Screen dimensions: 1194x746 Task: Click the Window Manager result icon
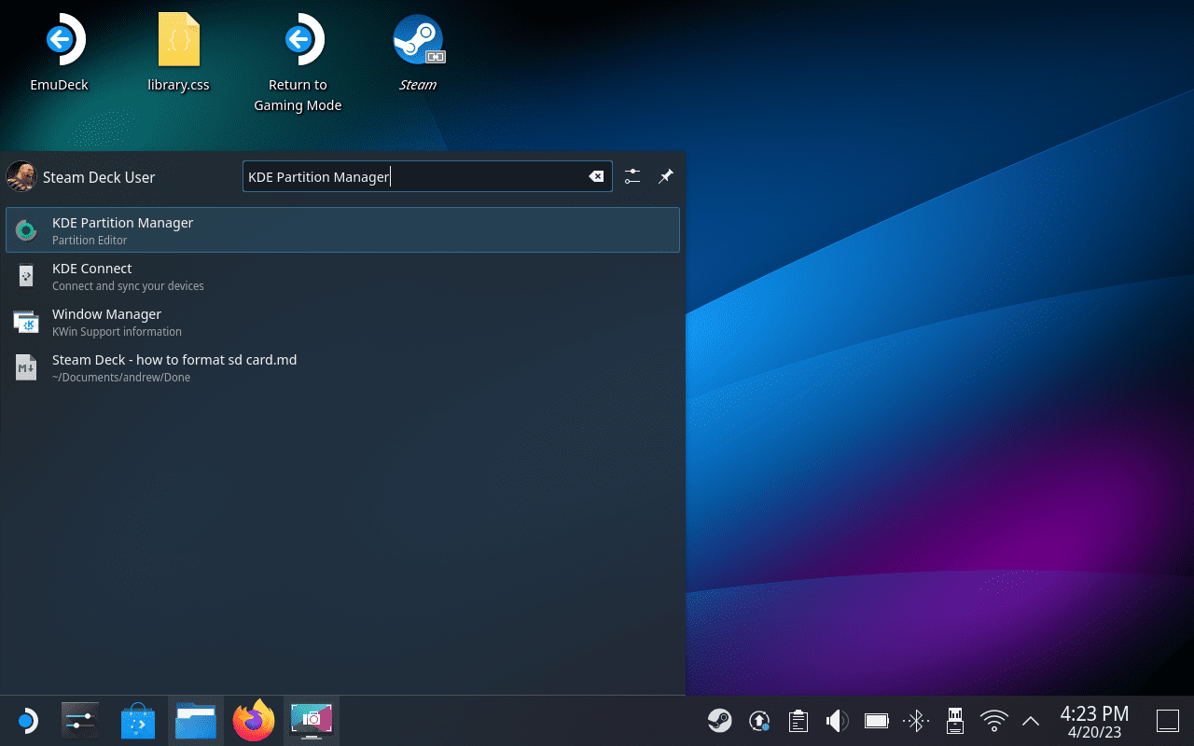point(26,322)
